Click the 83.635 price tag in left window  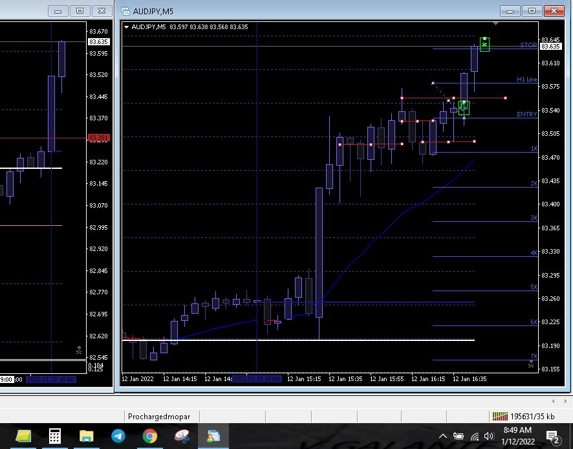coord(98,41)
